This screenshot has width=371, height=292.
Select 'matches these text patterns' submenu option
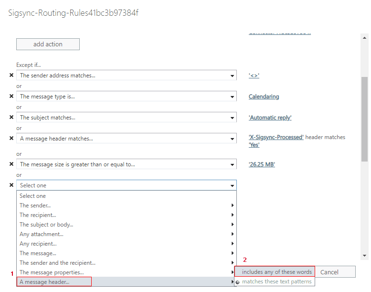point(276,281)
